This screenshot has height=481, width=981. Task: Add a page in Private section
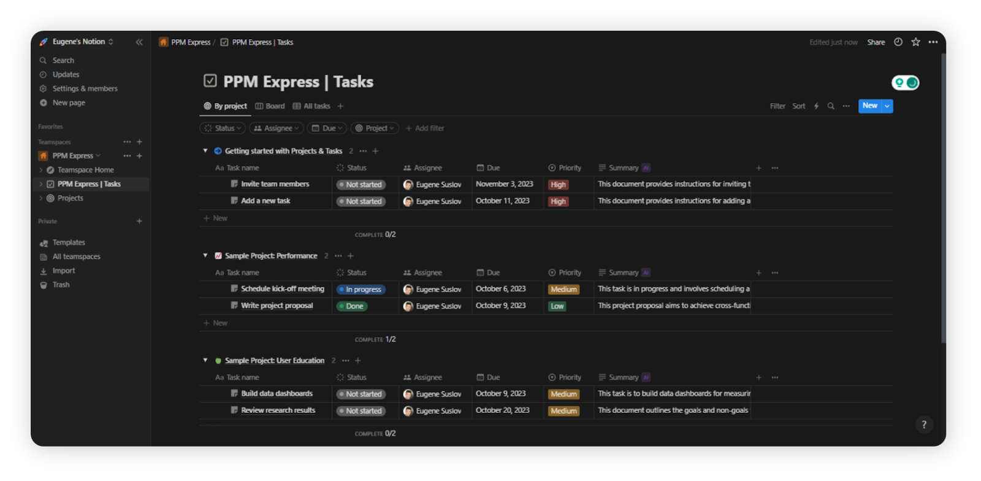point(139,221)
